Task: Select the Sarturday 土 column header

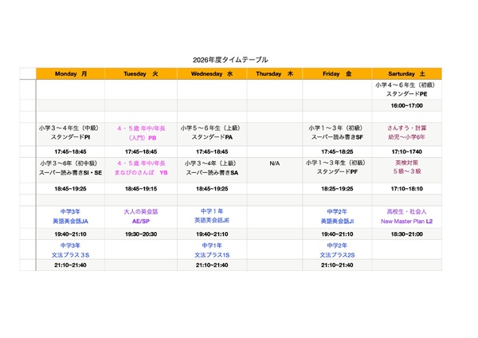Action: coord(406,73)
